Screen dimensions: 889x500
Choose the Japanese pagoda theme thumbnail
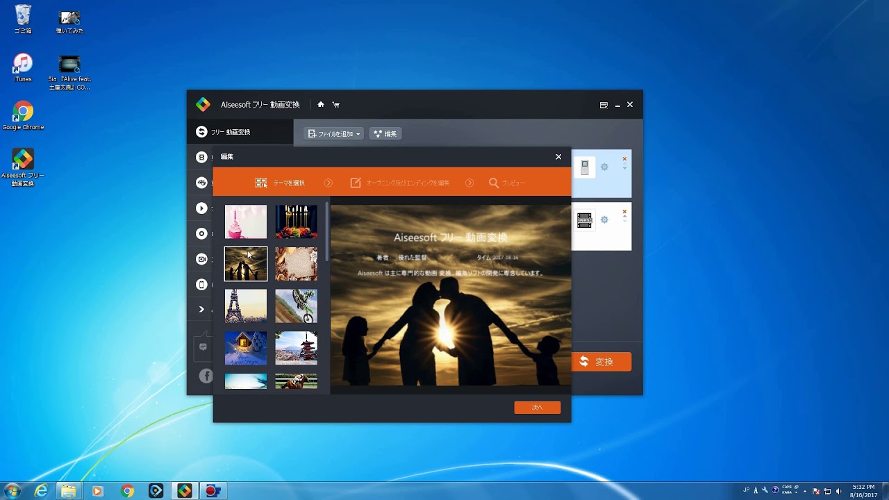(x=296, y=348)
